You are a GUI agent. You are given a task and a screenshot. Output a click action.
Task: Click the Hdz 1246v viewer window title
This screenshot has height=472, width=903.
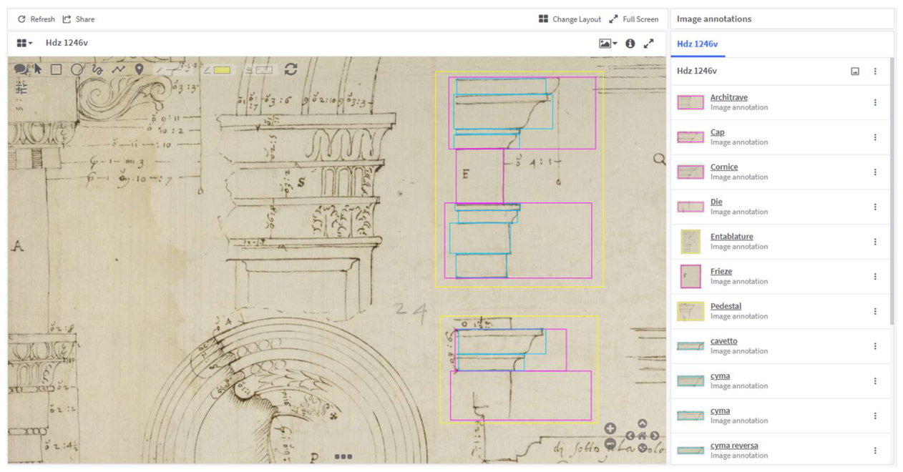(x=67, y=43)
